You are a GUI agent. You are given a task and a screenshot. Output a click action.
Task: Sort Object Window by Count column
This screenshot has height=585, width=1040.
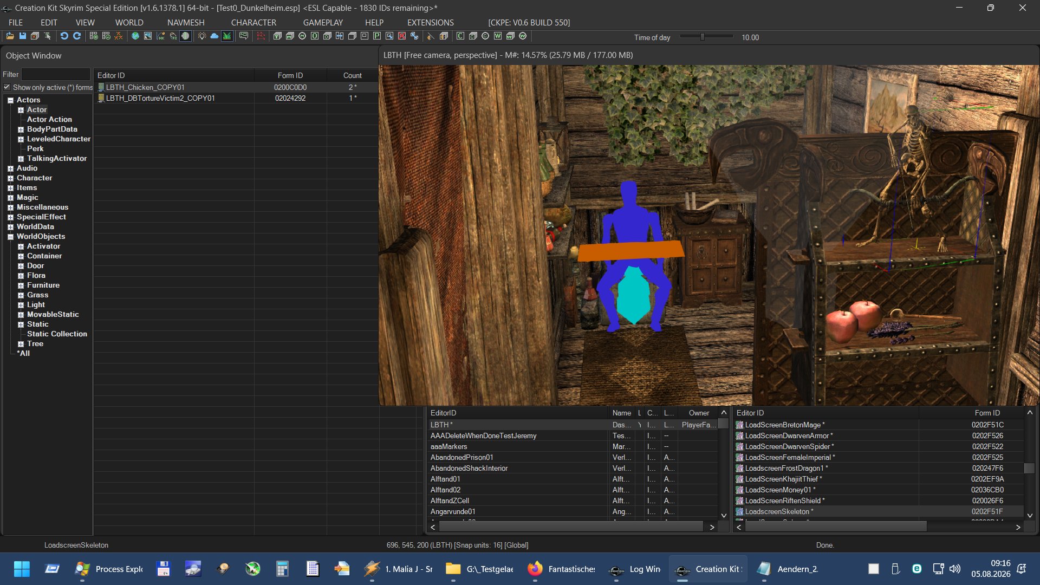pos(352,75)
